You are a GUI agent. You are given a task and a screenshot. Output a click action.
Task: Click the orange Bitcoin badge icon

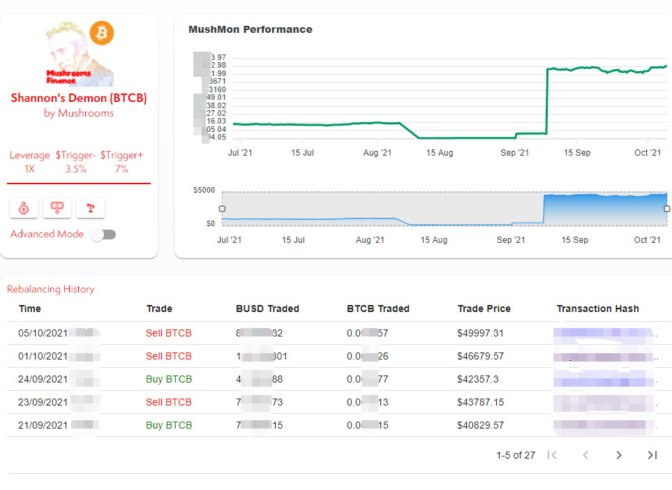102,33
